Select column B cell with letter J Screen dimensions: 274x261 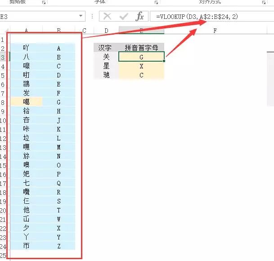58,120
